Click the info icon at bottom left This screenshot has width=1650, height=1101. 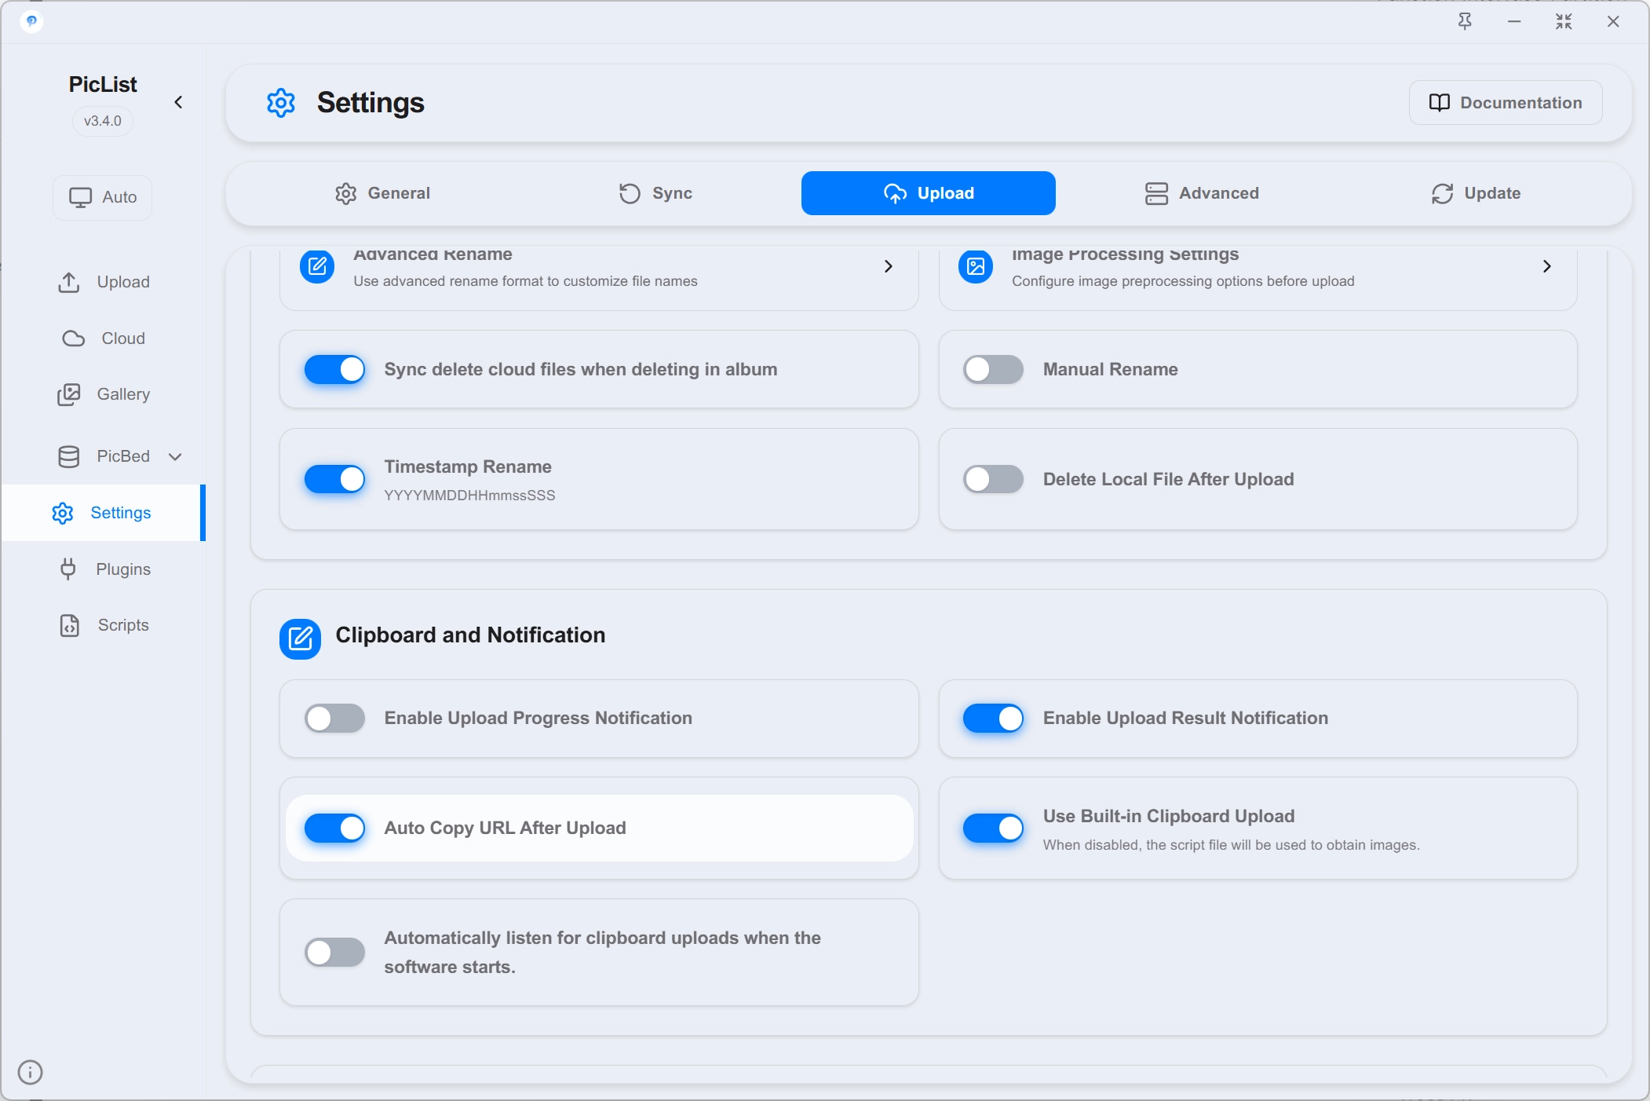(x=30, y=1072)
